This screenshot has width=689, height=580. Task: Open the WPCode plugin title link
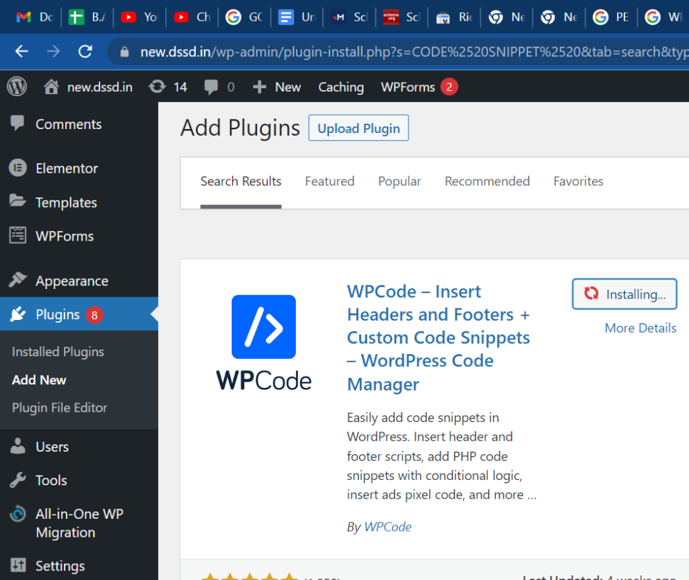439,337
